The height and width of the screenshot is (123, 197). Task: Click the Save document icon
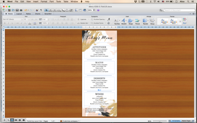17,10
